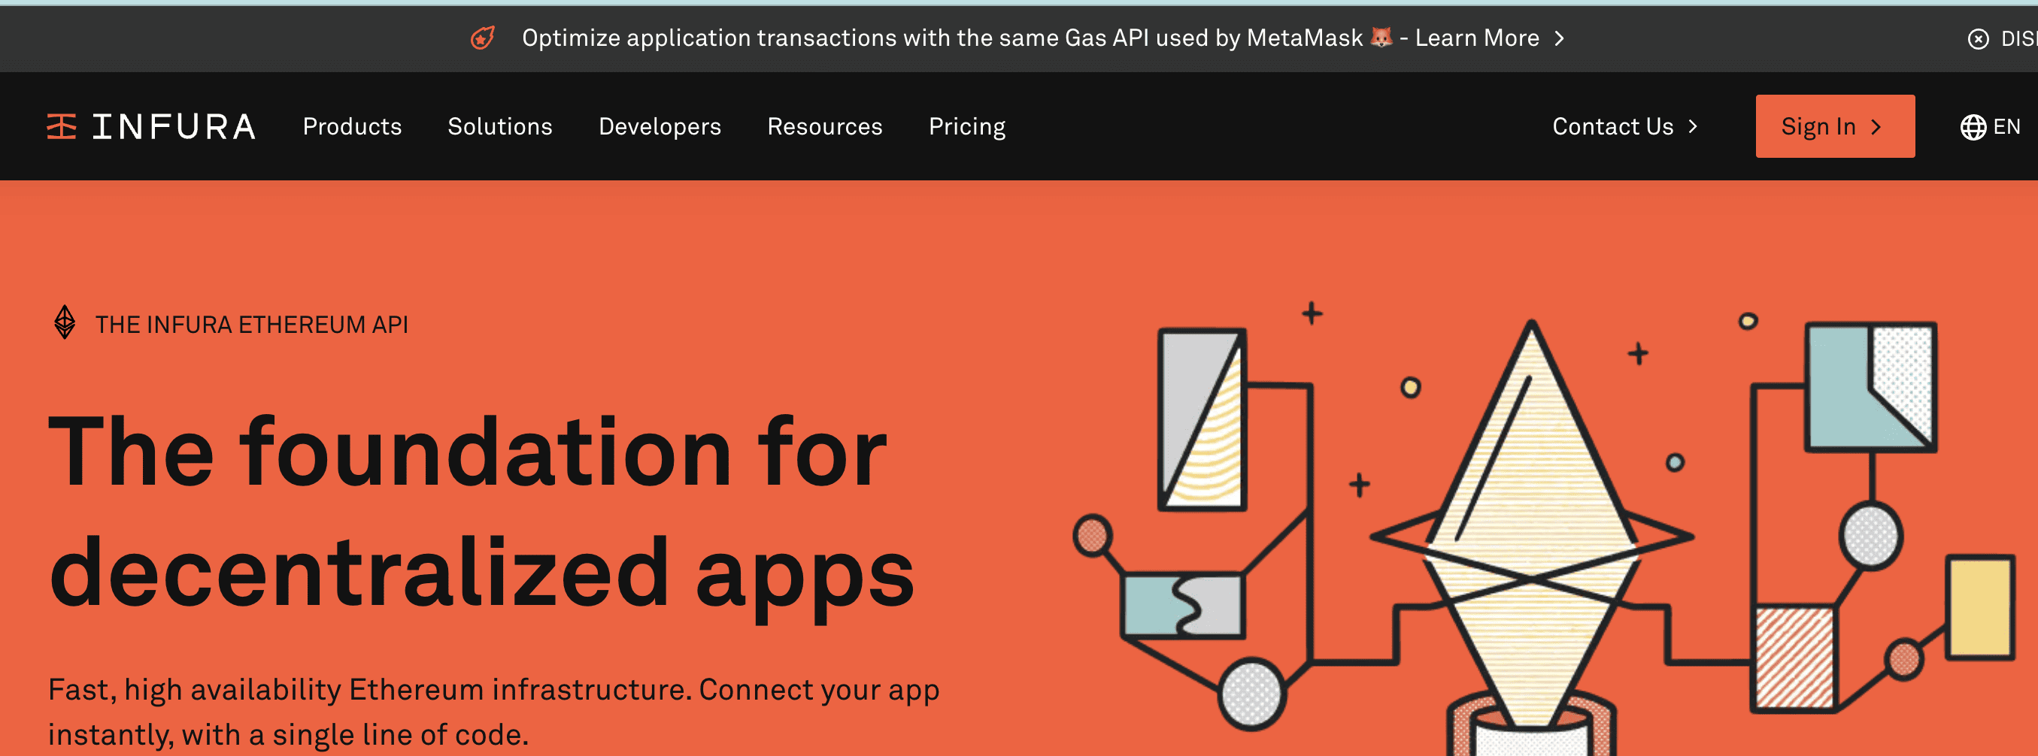Click the Ethereum diamond icon near the heading label

click(x=65, y=322)
